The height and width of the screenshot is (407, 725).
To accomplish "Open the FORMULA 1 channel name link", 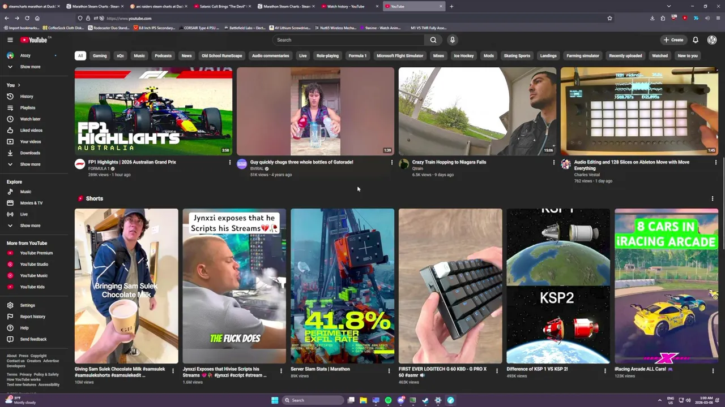I will [99, 168].
